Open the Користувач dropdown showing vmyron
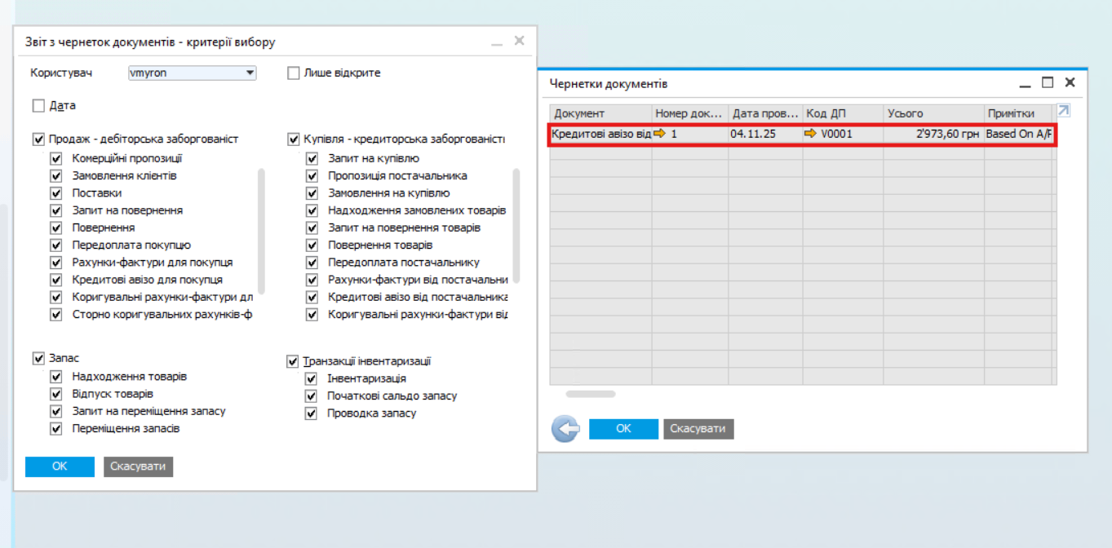 point(250,73)
